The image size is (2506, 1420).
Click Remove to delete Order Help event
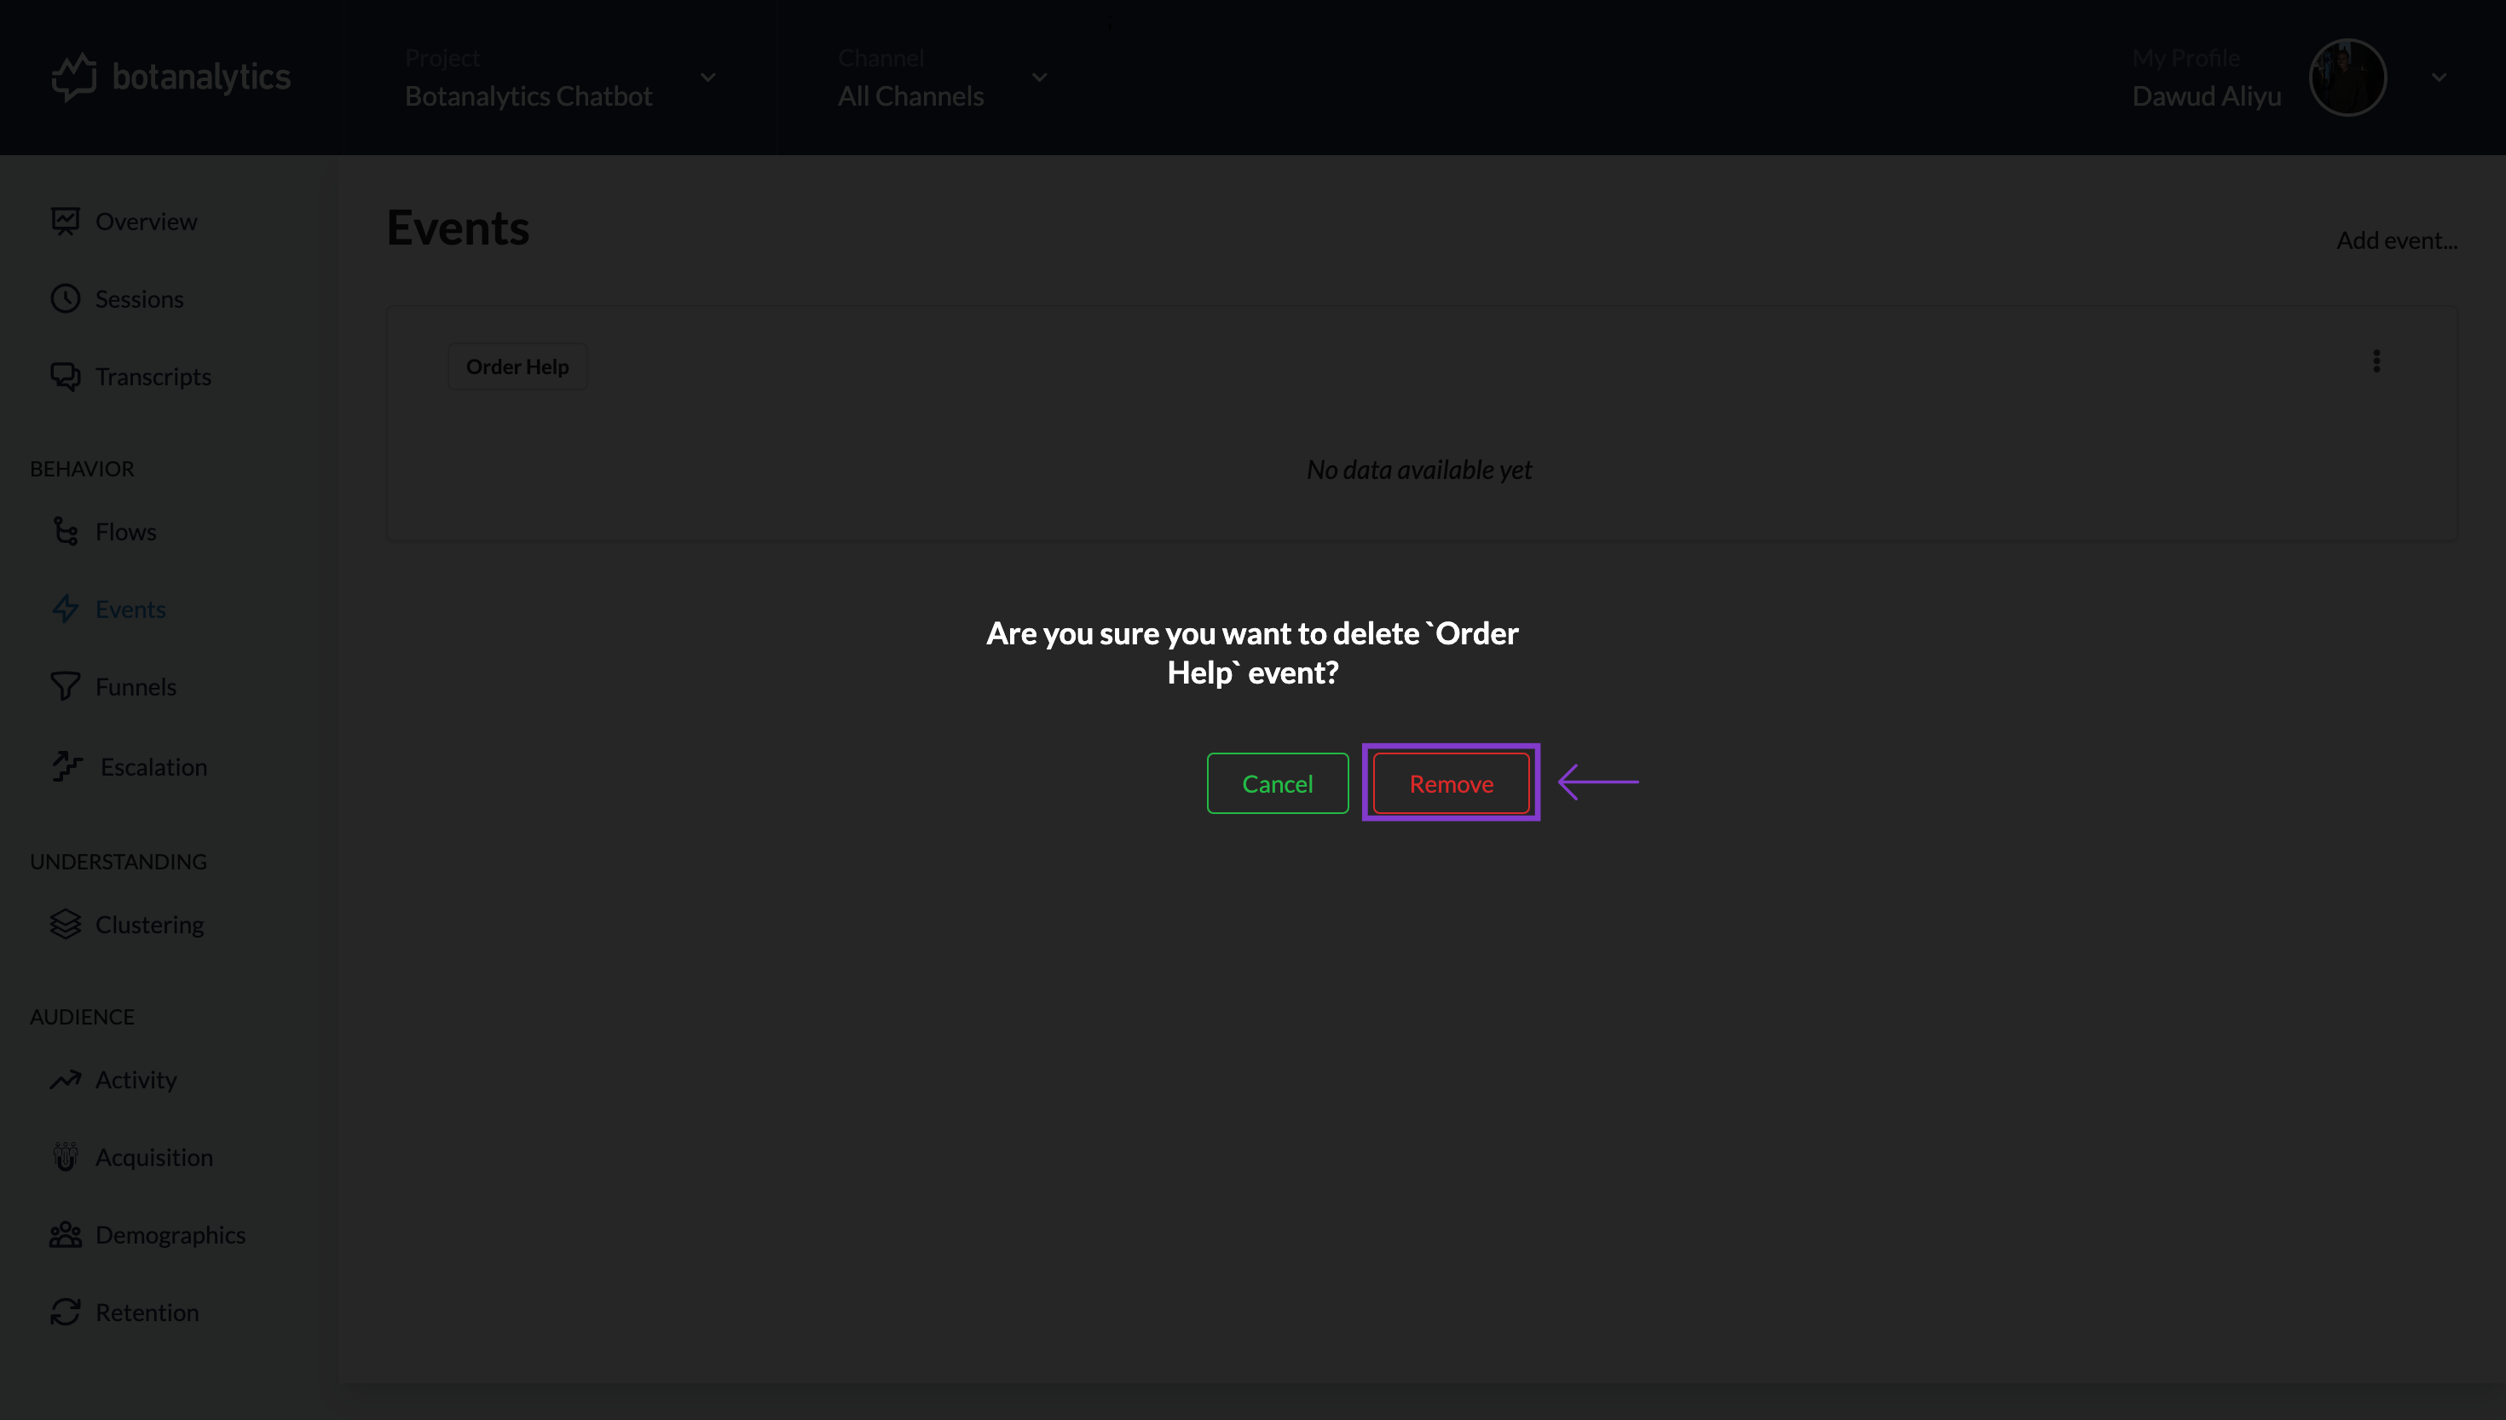click(1451, 783)
